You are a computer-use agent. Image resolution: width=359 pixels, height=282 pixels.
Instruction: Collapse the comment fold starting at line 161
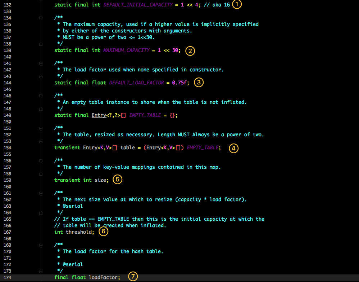[41, 193]
